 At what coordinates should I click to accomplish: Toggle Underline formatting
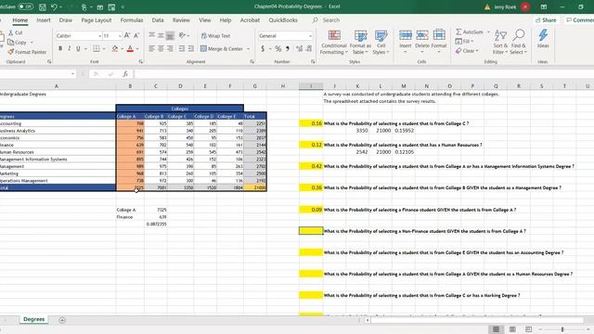(x=78, y=48)
